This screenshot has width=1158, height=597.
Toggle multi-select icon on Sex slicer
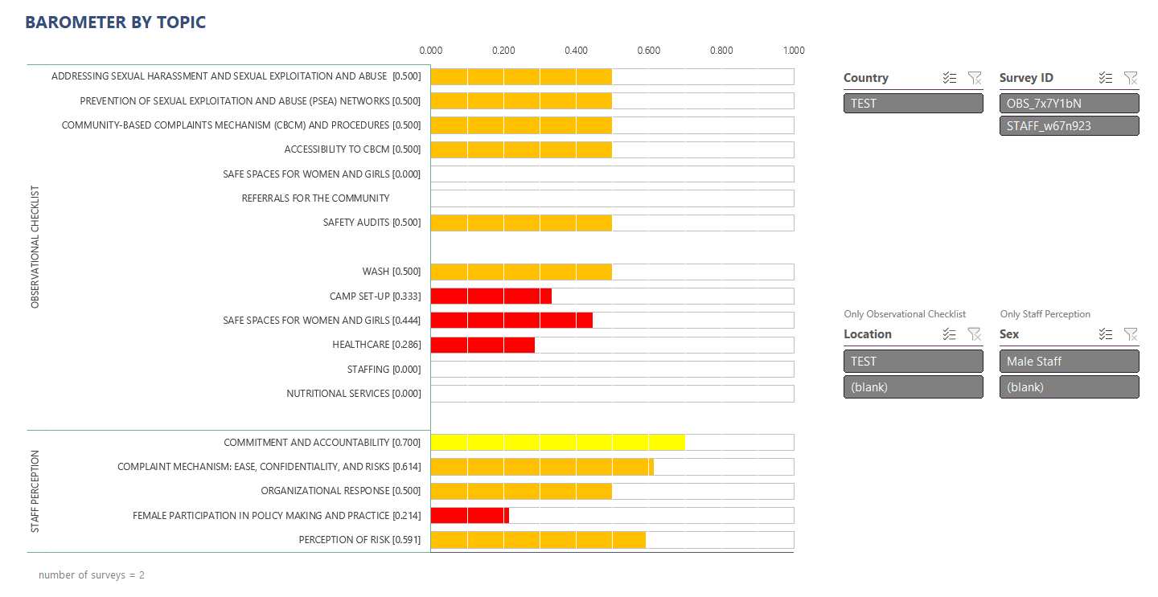(x=1106, y=334)
